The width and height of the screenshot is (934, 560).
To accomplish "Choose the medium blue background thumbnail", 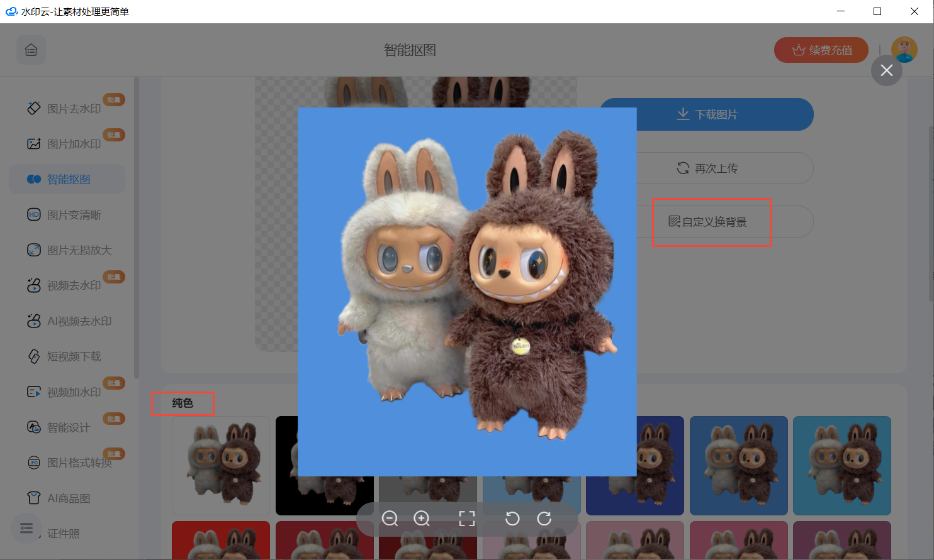I will (x=739, y=466).
